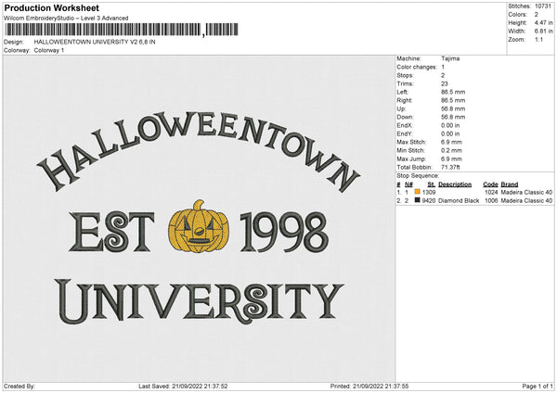Click the EndY value 0.00 in

(450, 134)
